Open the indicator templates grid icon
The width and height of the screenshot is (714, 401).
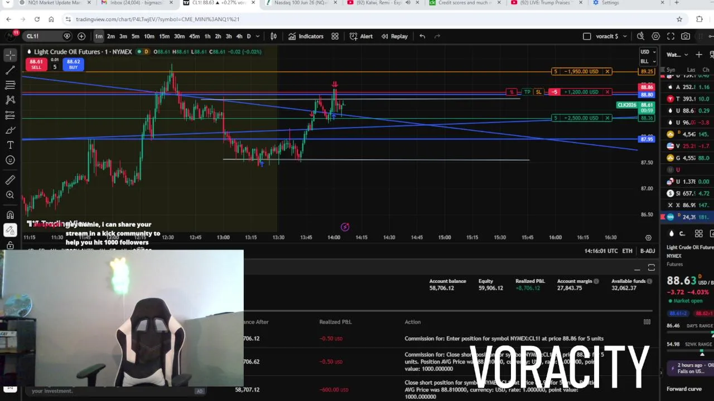(335, 36)
